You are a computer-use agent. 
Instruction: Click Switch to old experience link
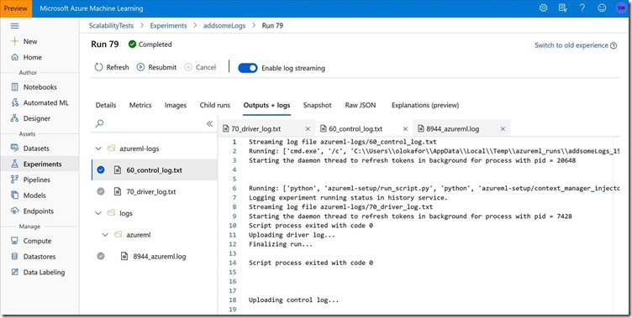[571, 45]
